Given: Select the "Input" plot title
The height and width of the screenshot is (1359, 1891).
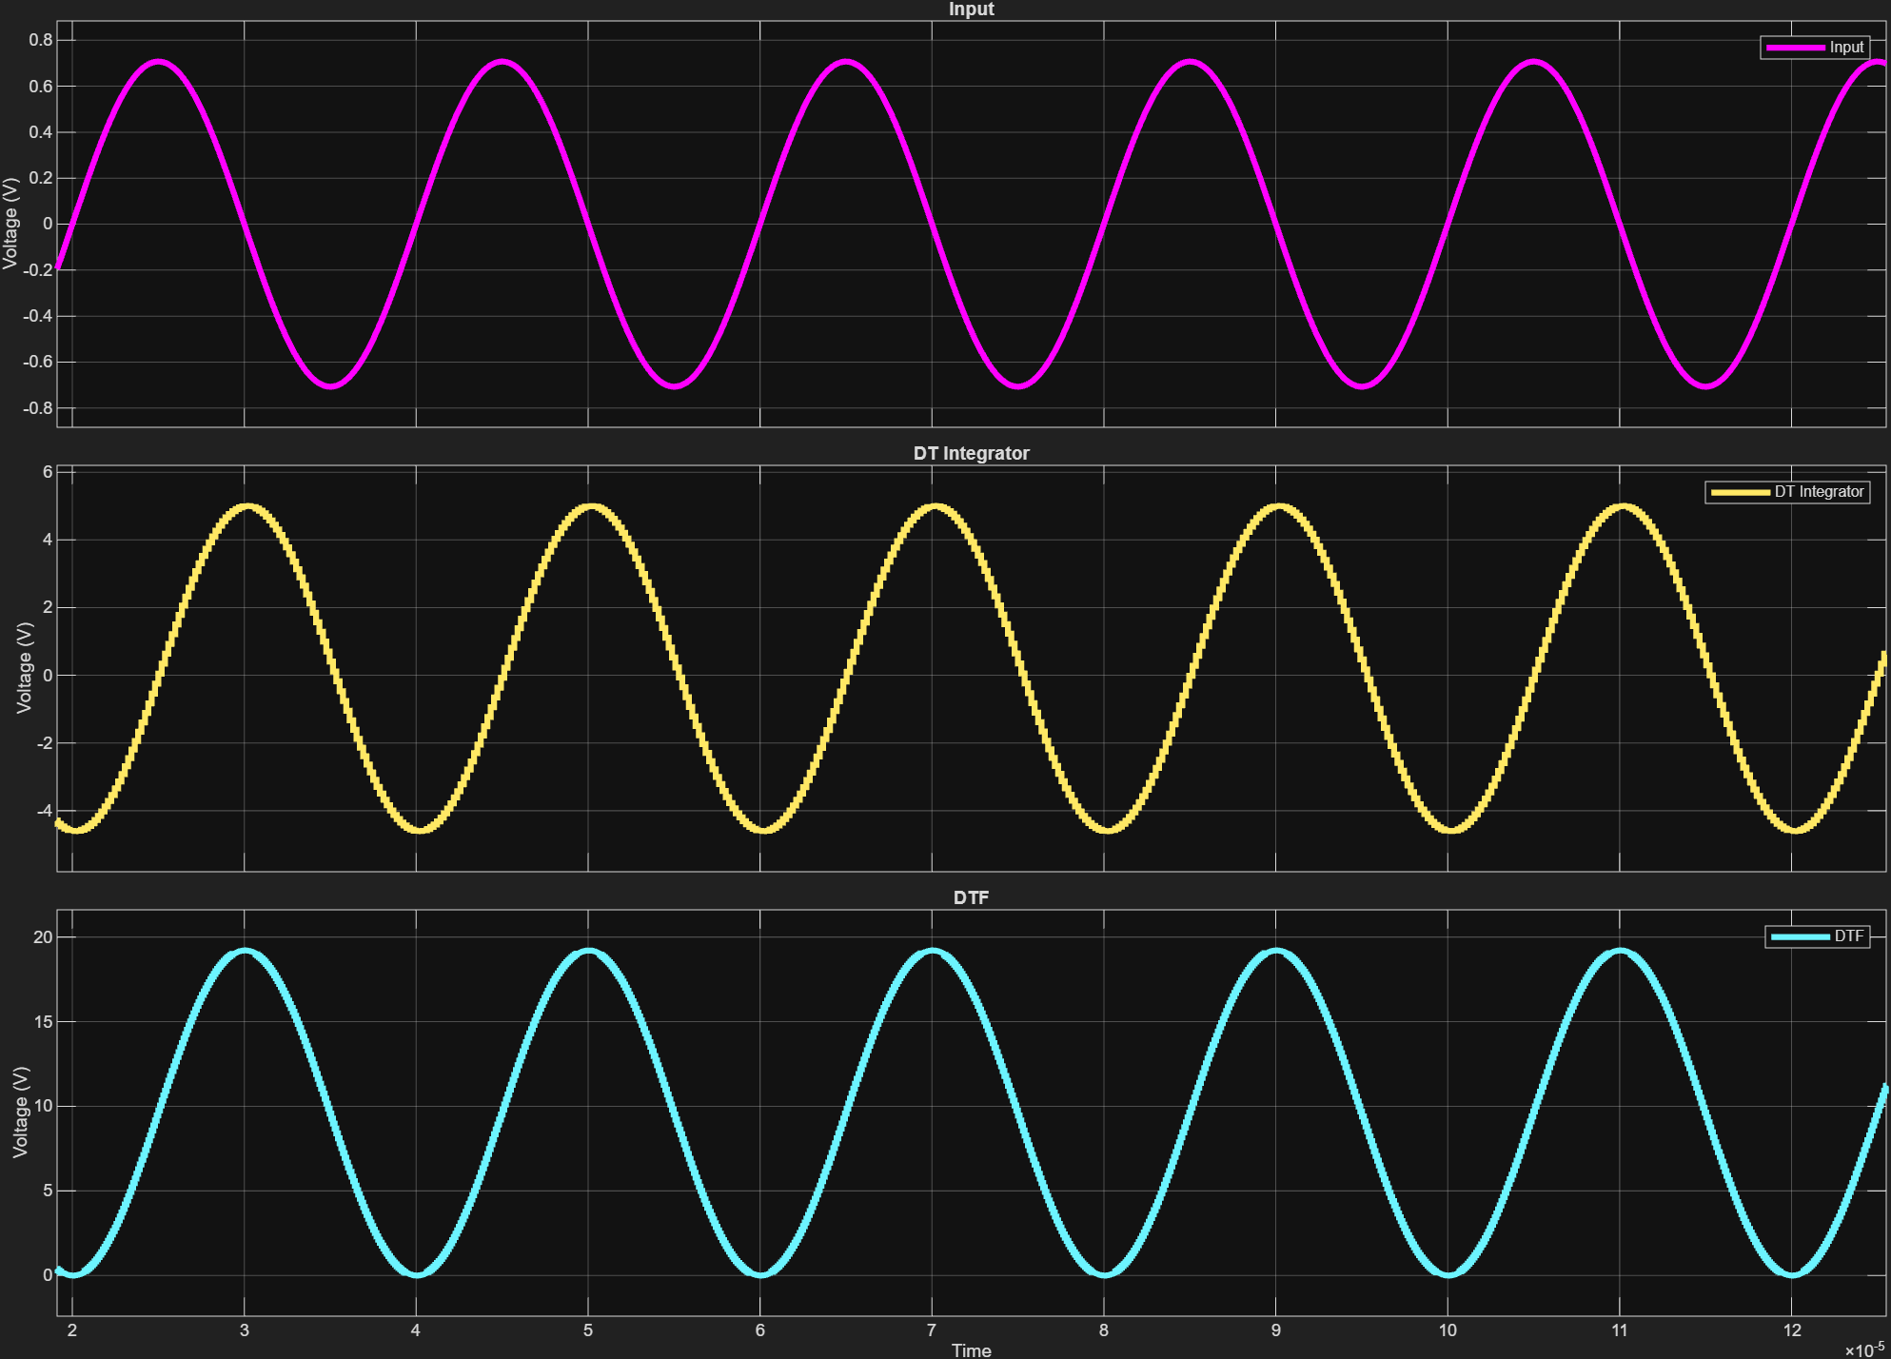Looking at the screenshot, I should click(x=971, y=10).
